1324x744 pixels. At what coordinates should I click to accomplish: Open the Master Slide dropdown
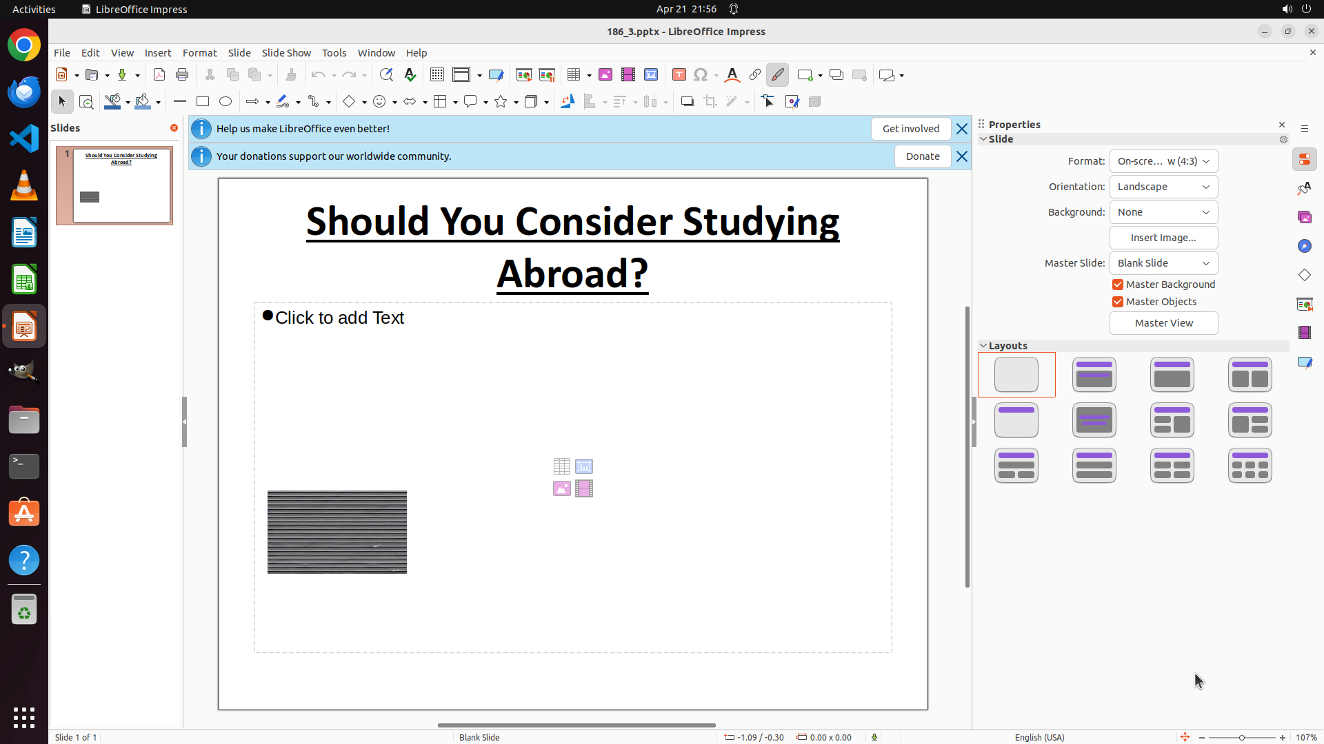(1163, 263)
